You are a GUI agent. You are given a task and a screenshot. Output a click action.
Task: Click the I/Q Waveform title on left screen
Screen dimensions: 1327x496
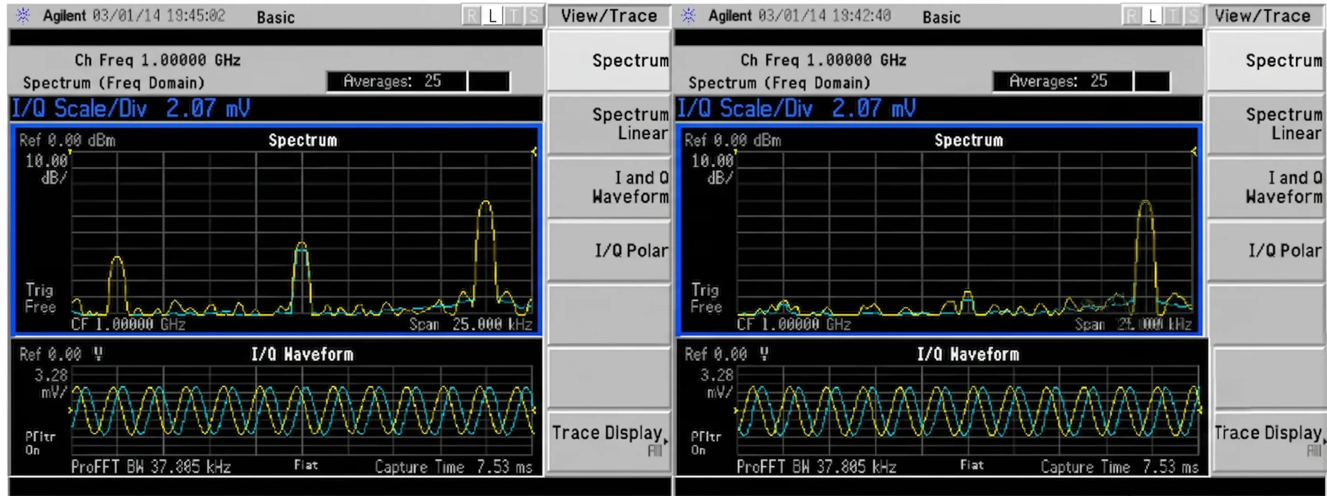(x=302, y=355)
